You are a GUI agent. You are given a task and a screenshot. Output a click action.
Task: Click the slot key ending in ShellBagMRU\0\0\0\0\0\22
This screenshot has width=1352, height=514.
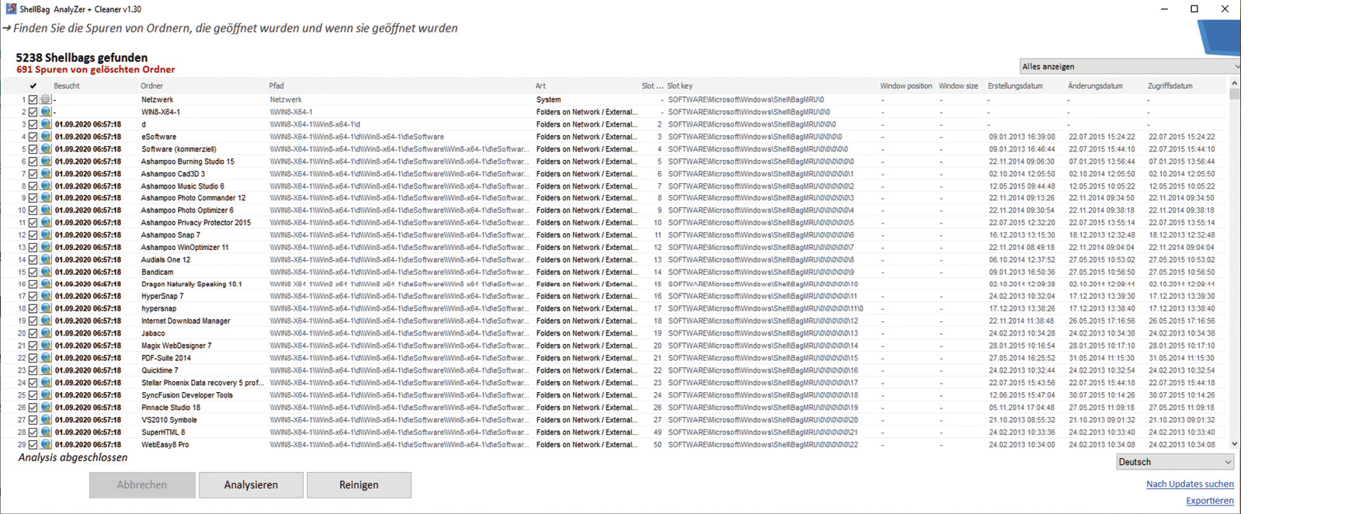point(763,445)
